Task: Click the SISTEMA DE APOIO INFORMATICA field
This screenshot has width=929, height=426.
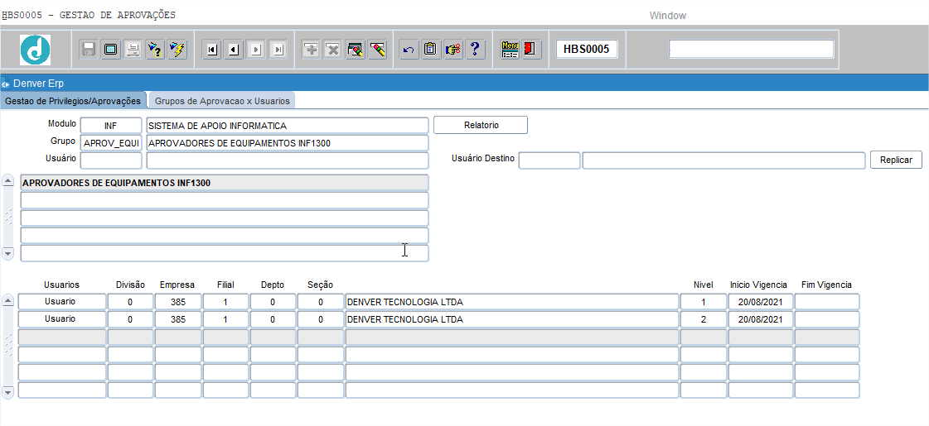Action: 287,126
